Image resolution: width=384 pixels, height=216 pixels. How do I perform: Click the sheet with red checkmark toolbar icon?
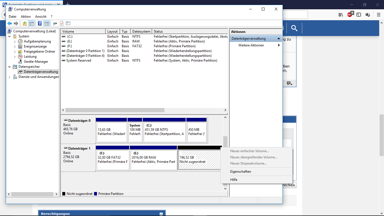tap(62, 23)
